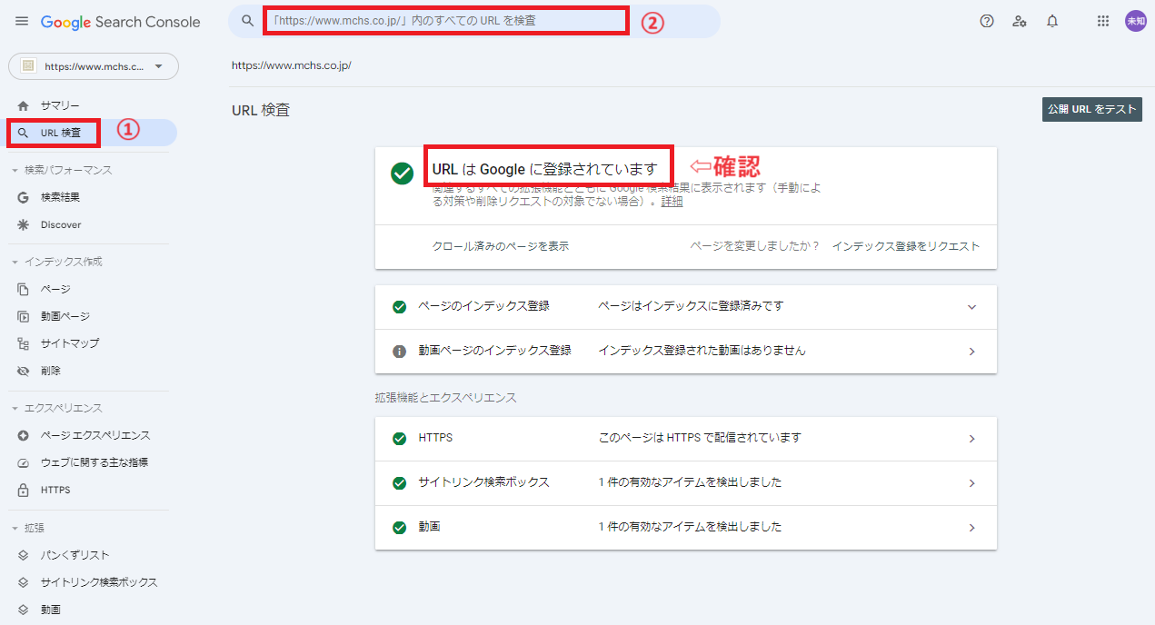
Task: Open サイトマップ in the sidebar
Action: 69,343
